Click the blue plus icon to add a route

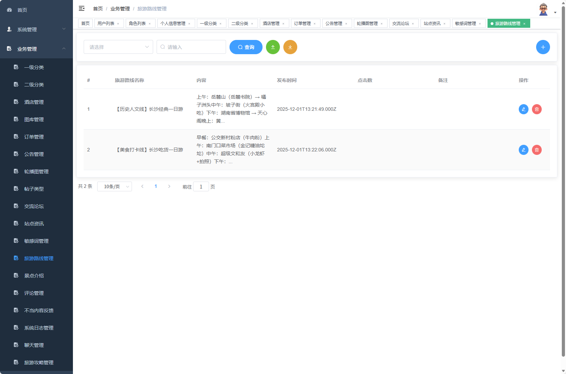[543, 47]
